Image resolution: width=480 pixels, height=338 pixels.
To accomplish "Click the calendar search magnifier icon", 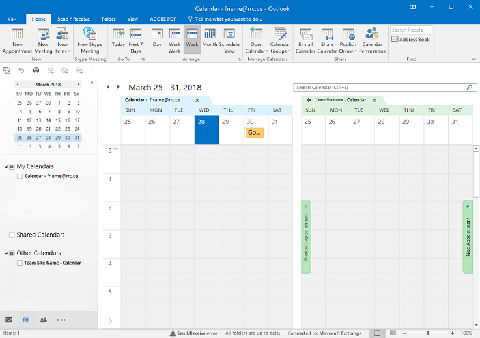I will 470,87.
